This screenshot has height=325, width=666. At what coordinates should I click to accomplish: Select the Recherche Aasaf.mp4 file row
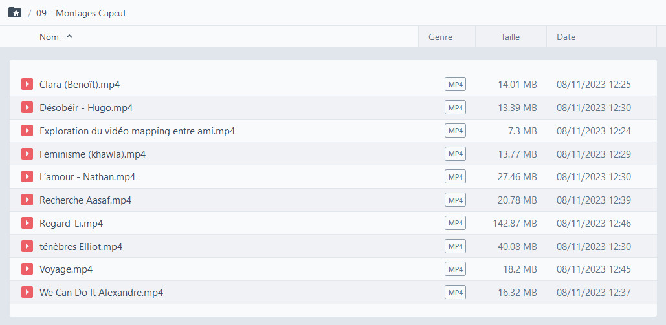pyautogui.click(x=333, y=200)
